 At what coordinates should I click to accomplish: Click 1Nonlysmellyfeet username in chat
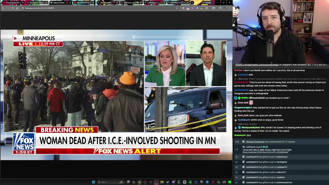pyautogui.click(x=251, y=127)
